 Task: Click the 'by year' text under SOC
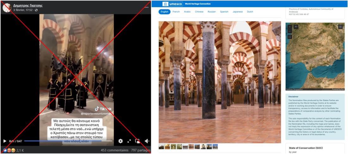click(293, 152)
